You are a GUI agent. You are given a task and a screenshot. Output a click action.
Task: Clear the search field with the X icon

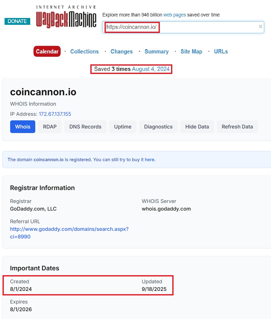(260, 27)
